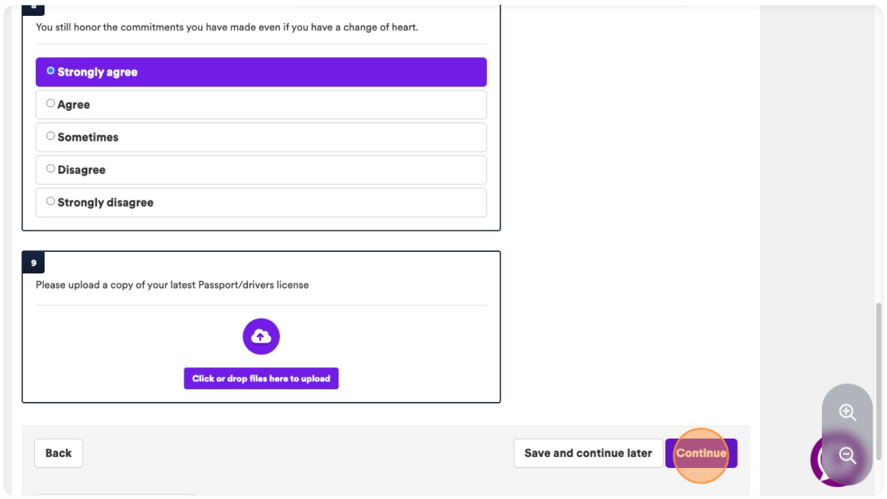The image size is (887, 499).
Task: Click the Strongly disagree answer row
Action: pyautogui.click(x=261, y=203)
